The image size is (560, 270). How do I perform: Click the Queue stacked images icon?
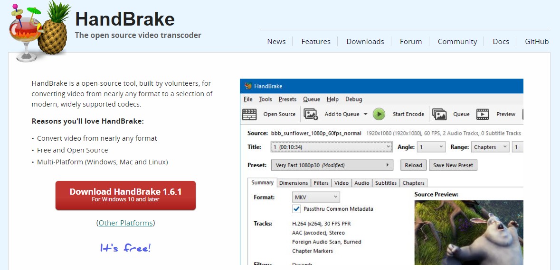439,114
